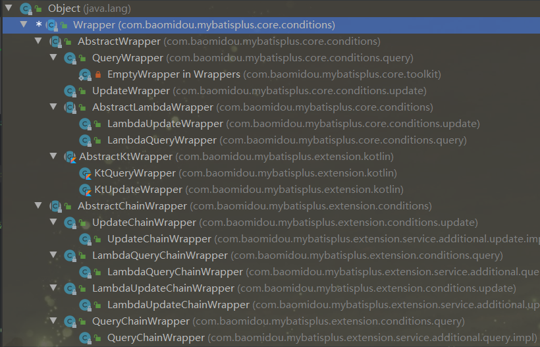
Task: Select UpdateChainWrapper in service.additional.update
Action: (x=323, y=239)
